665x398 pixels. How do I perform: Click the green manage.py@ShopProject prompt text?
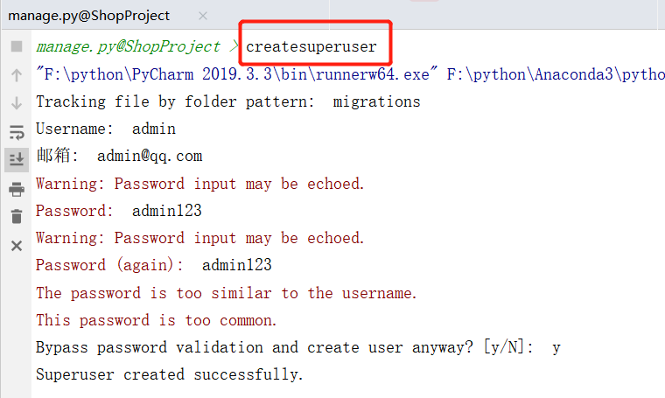tap(128, 46)
